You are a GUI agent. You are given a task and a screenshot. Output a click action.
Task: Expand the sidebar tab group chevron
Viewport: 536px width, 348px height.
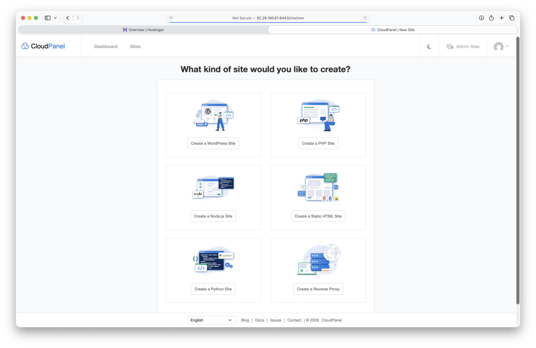tap(55, 18)
